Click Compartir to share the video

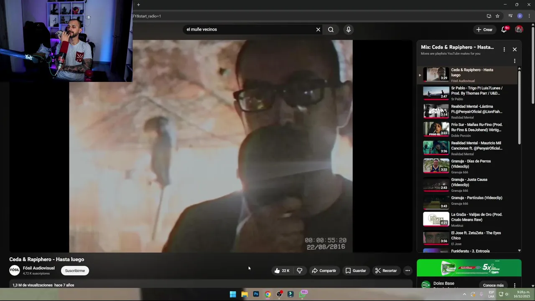tap(324, 270)
